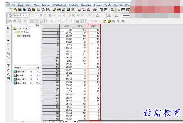Select the Line drawing tool
Viewport: 183px width, 123px height.
pos(8,74)
